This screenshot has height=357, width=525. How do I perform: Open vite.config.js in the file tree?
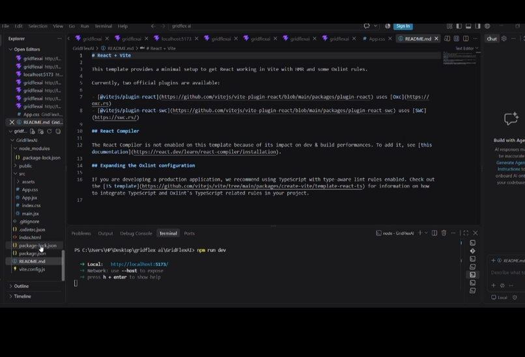click(32, 269)
